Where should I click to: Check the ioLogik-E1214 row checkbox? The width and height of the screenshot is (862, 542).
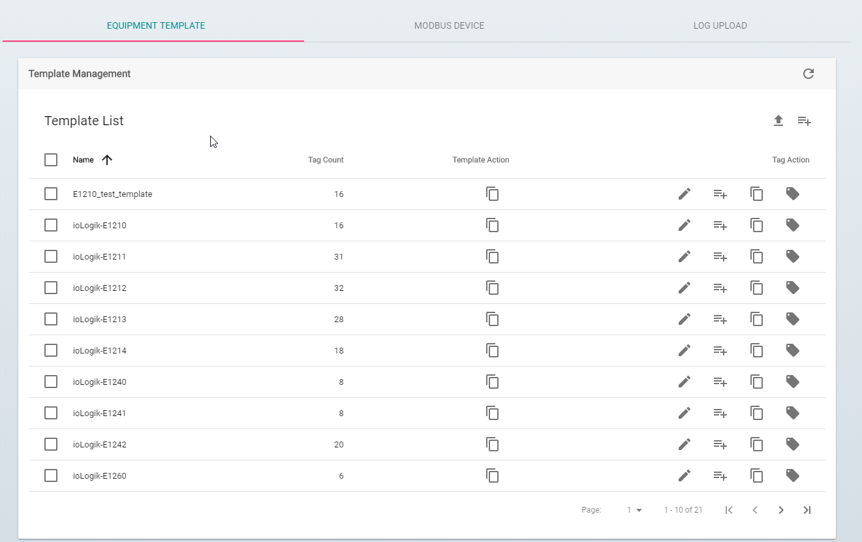(x=51, y=350)
